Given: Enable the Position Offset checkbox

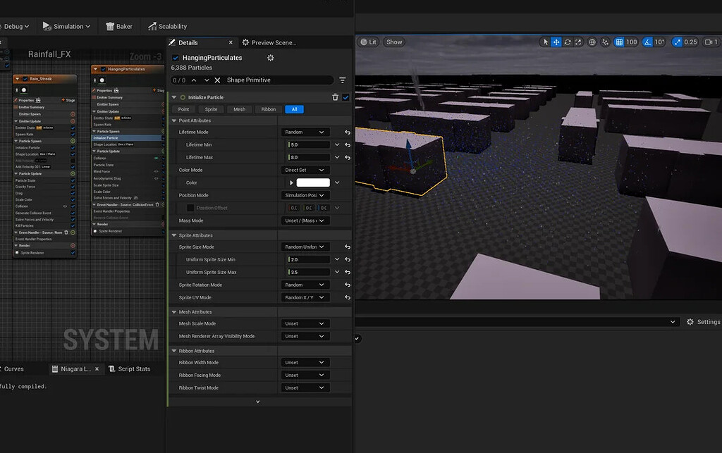Looking at the screenshot, I should pos(190,208).
